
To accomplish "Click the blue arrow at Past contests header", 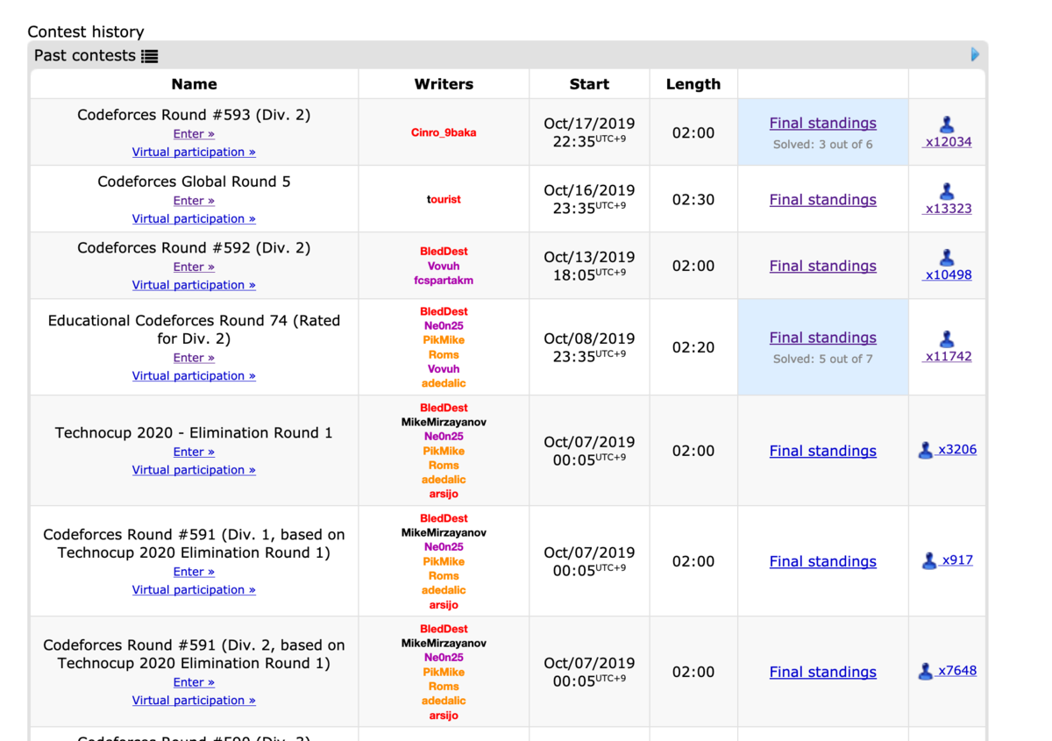I will click(x=976, y=54).
